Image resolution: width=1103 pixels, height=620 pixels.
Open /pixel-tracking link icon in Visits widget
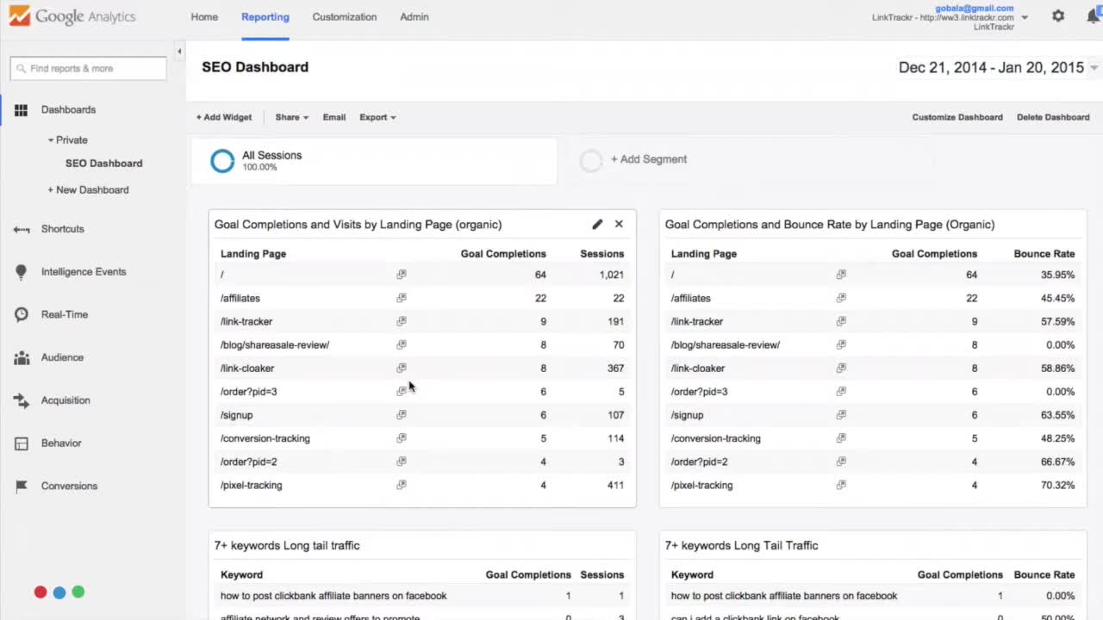401,485
